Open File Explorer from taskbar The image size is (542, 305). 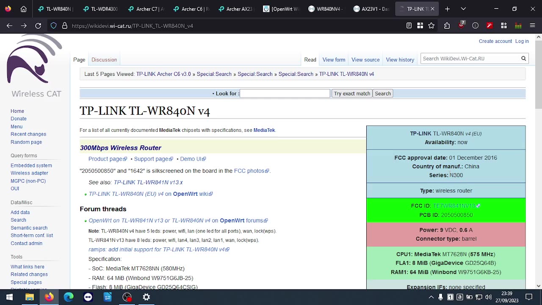(30, 297)
